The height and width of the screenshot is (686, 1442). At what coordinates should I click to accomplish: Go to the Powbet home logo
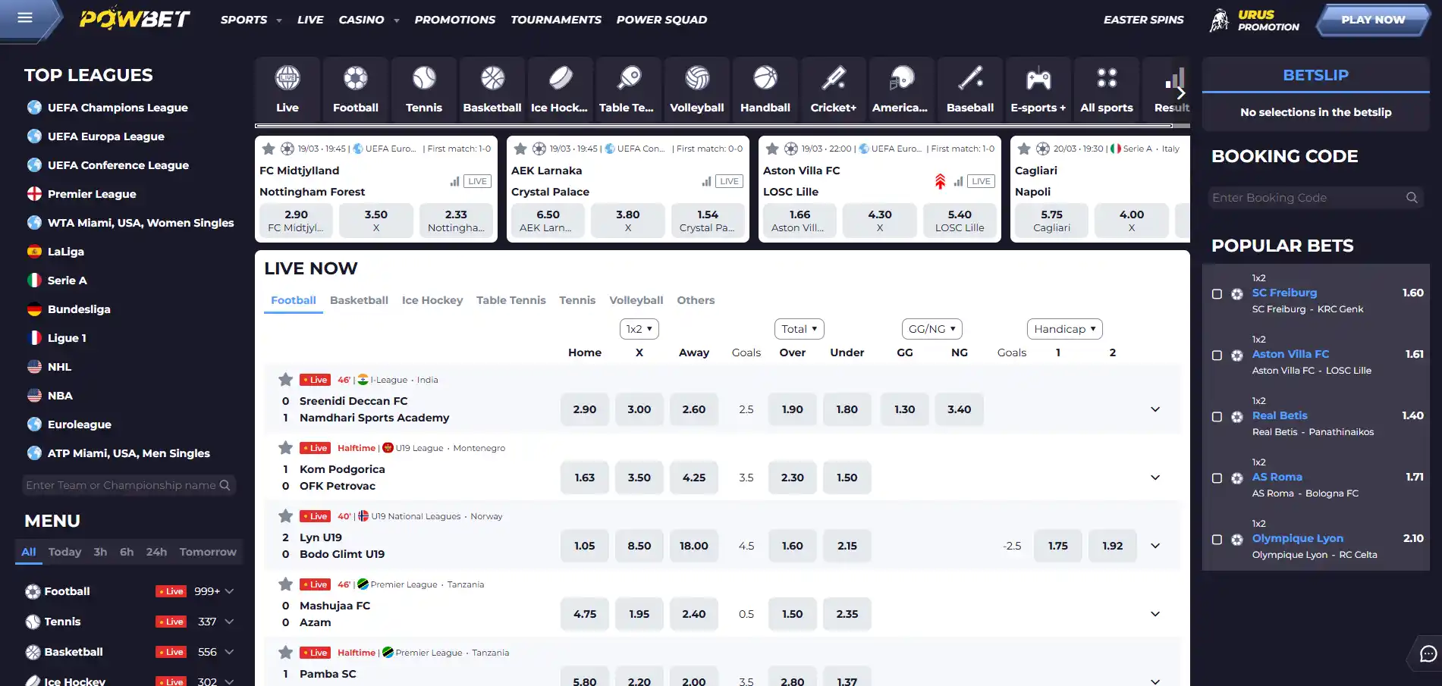[135, 19]
